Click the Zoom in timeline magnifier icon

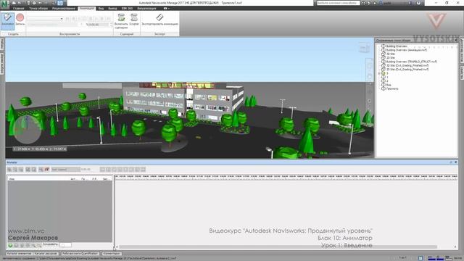34,245
